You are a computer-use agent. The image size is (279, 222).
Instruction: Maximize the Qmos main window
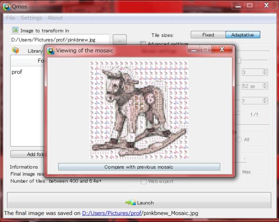click(x=249, y=5)
